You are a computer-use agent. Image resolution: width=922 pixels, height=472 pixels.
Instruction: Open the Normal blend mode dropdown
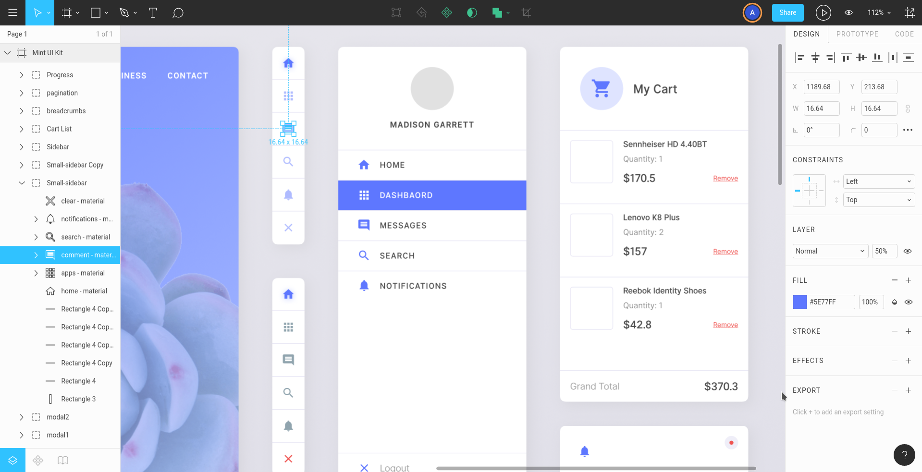click(x=830, y=251)
